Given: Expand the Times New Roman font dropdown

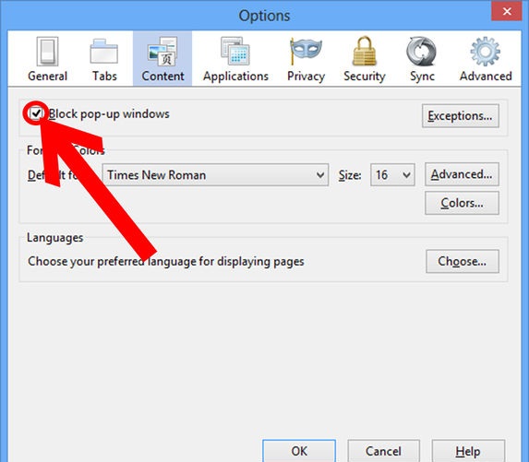Looking at the screenshot, I should pyautogui.click(x=215, y=175).
